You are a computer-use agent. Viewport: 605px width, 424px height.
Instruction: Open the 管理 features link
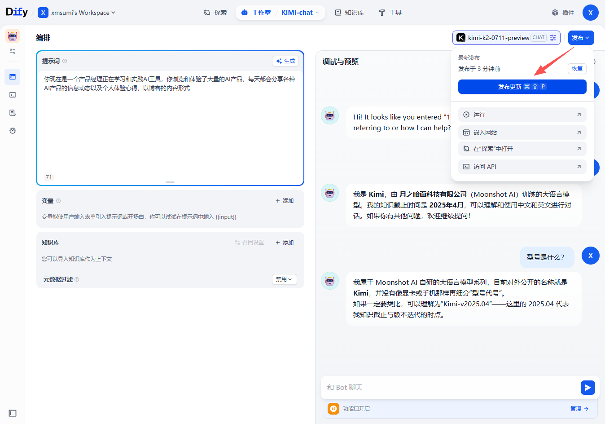[x=579, y=409]
